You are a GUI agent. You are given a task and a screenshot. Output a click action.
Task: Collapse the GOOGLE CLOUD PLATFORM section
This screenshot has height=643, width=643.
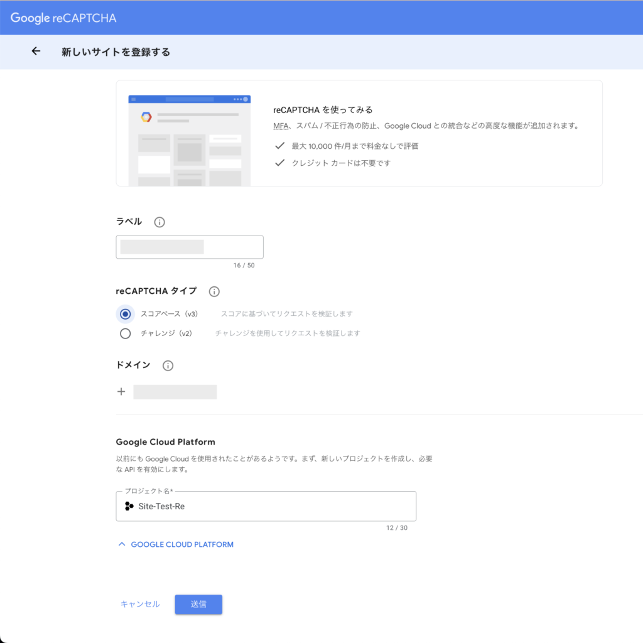point(176,544)
